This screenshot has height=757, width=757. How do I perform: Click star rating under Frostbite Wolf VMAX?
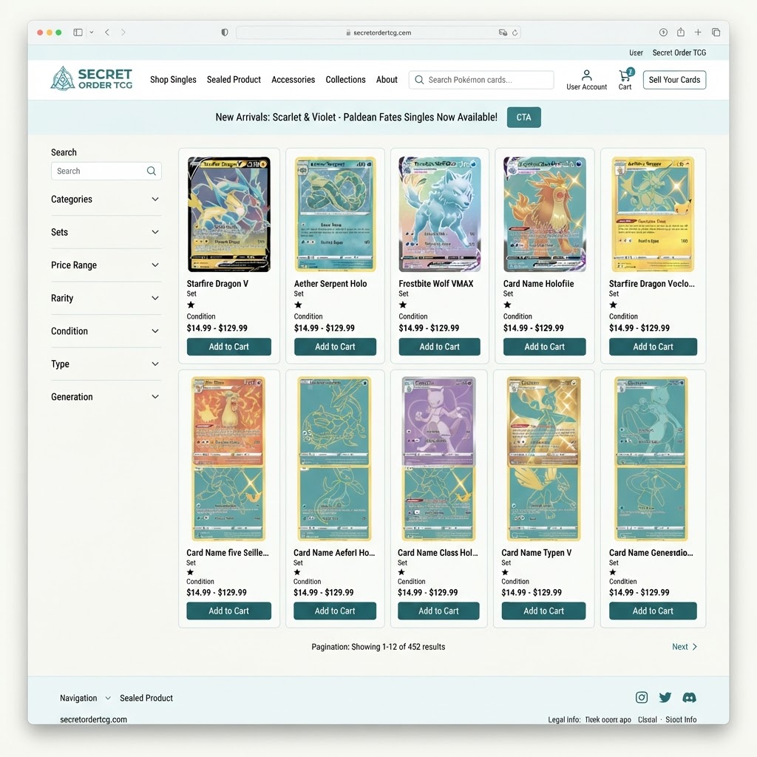(403, 305)
